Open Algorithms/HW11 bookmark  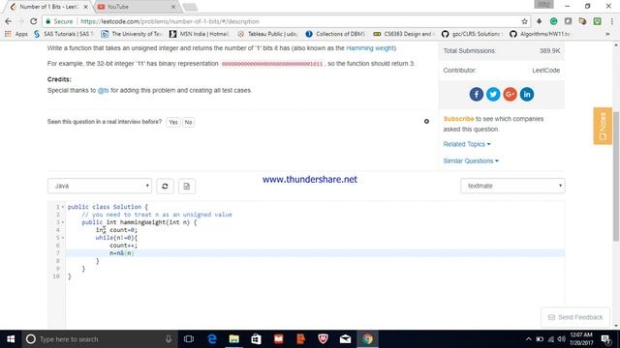[x=541, y=34]
